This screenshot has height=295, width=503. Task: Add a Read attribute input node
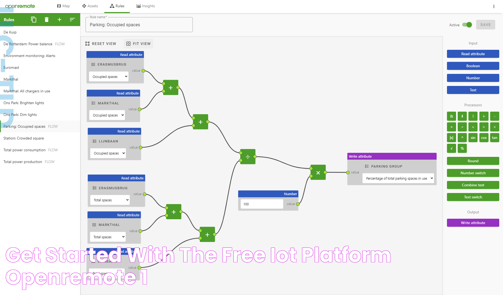click(473, 54)
